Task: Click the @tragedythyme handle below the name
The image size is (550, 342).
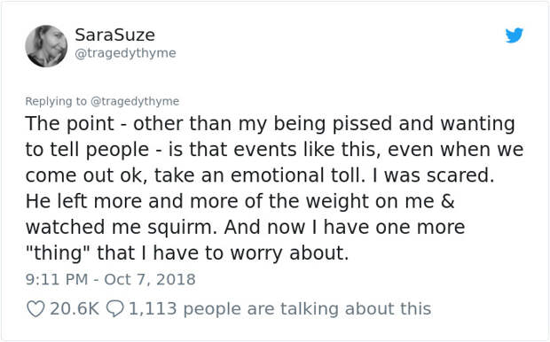Action: point(125,53)
